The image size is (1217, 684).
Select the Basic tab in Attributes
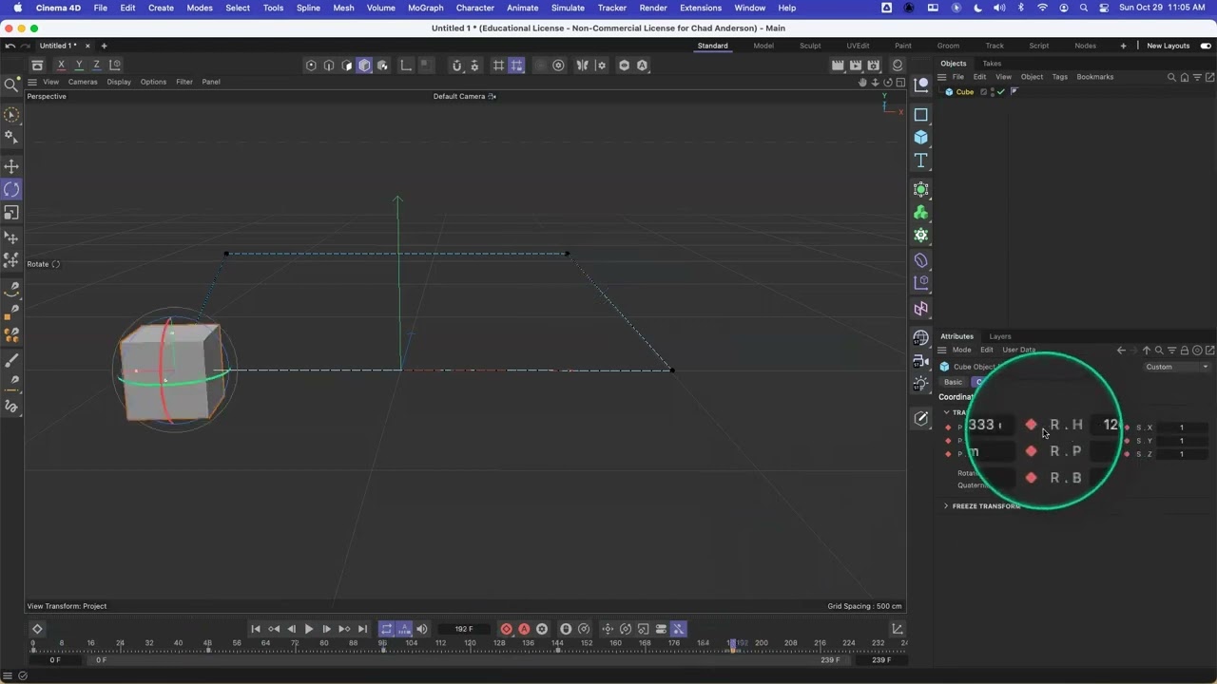point(953,382)
